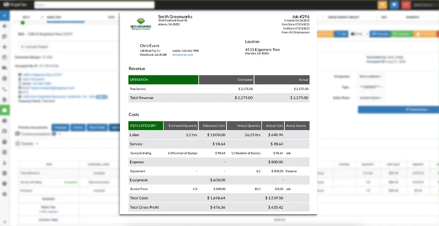This screenshot has height=226, width=439.
Task: Click the blue flag icon in top bar
Action: coord(394,5)
